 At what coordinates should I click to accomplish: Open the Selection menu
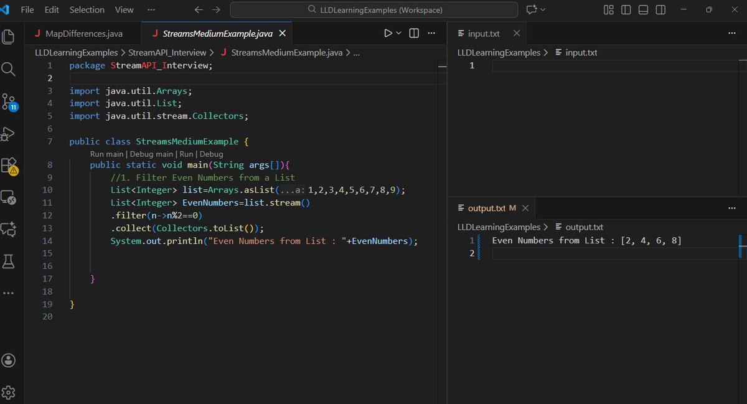pyautogui.click(x=87, y=10)
